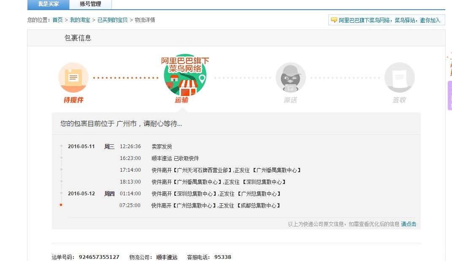
Task: Select the 卖家发货 tracking entry
Action: click(162, 146)
